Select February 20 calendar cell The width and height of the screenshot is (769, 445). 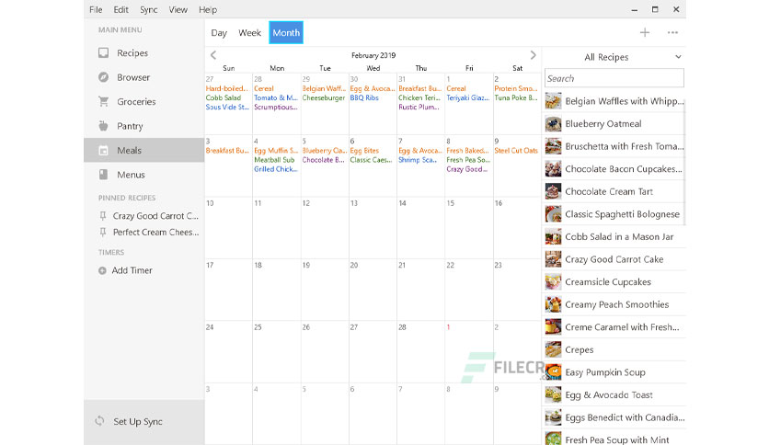click(x=373, y=291)
